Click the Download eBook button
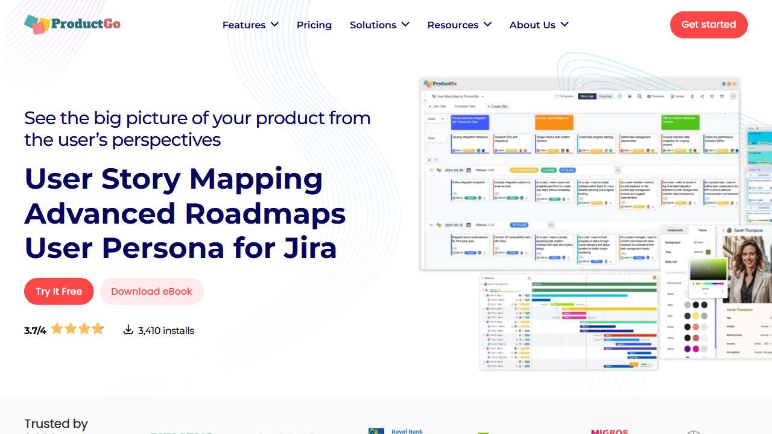 151,291
